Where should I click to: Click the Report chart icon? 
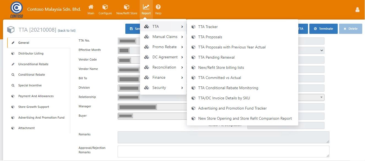pos(146,7)
